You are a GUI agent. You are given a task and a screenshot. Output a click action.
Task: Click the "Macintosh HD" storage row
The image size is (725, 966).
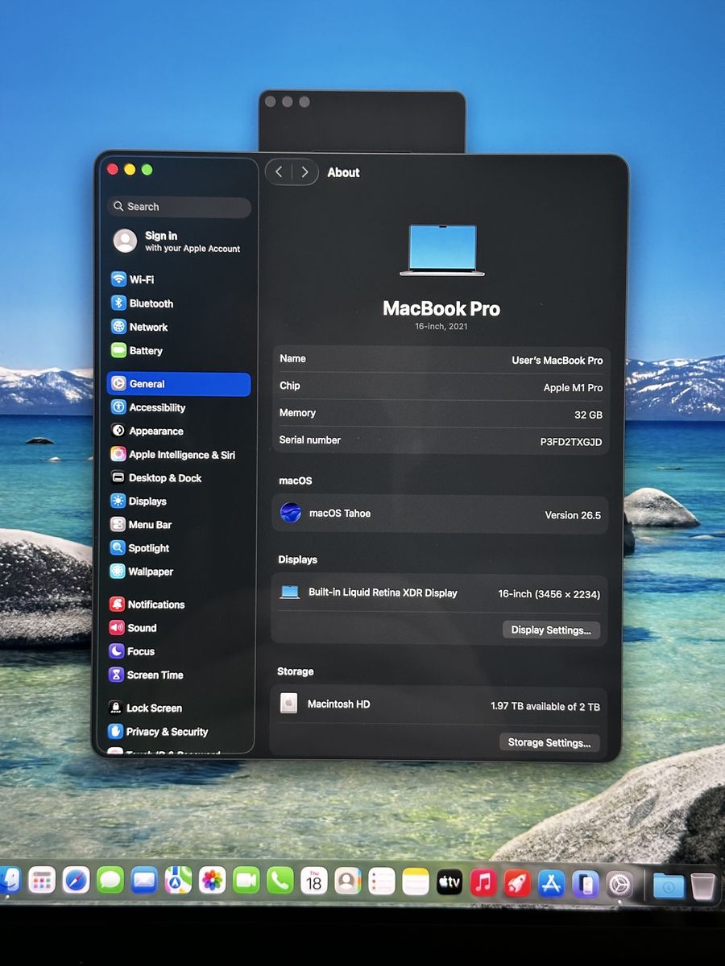tap(439, 705)
